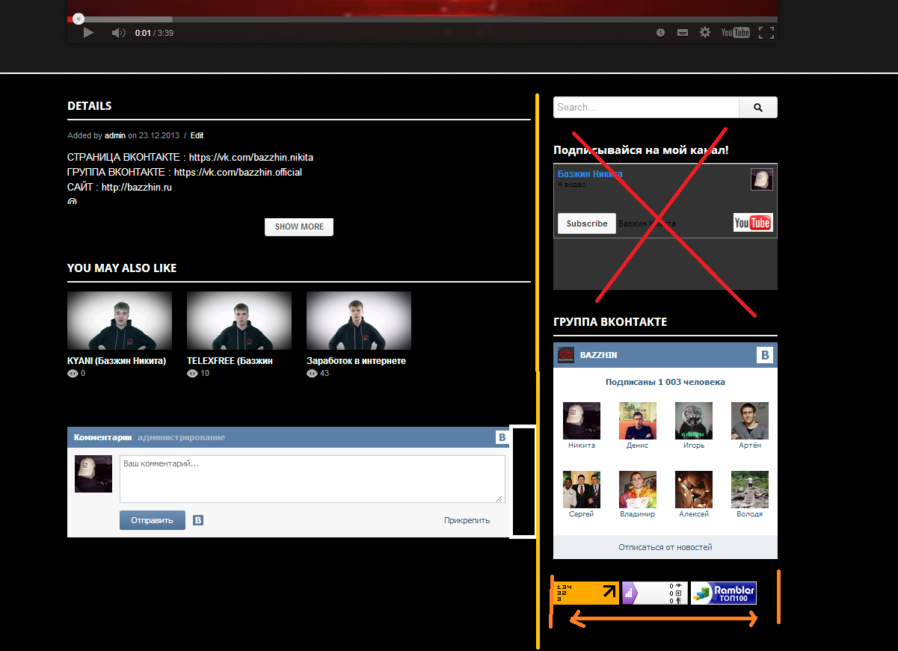Open Сергей member avatar
The height and width of the screenshot is (651, 898).
pyautogui.click(x=582, y=490)
